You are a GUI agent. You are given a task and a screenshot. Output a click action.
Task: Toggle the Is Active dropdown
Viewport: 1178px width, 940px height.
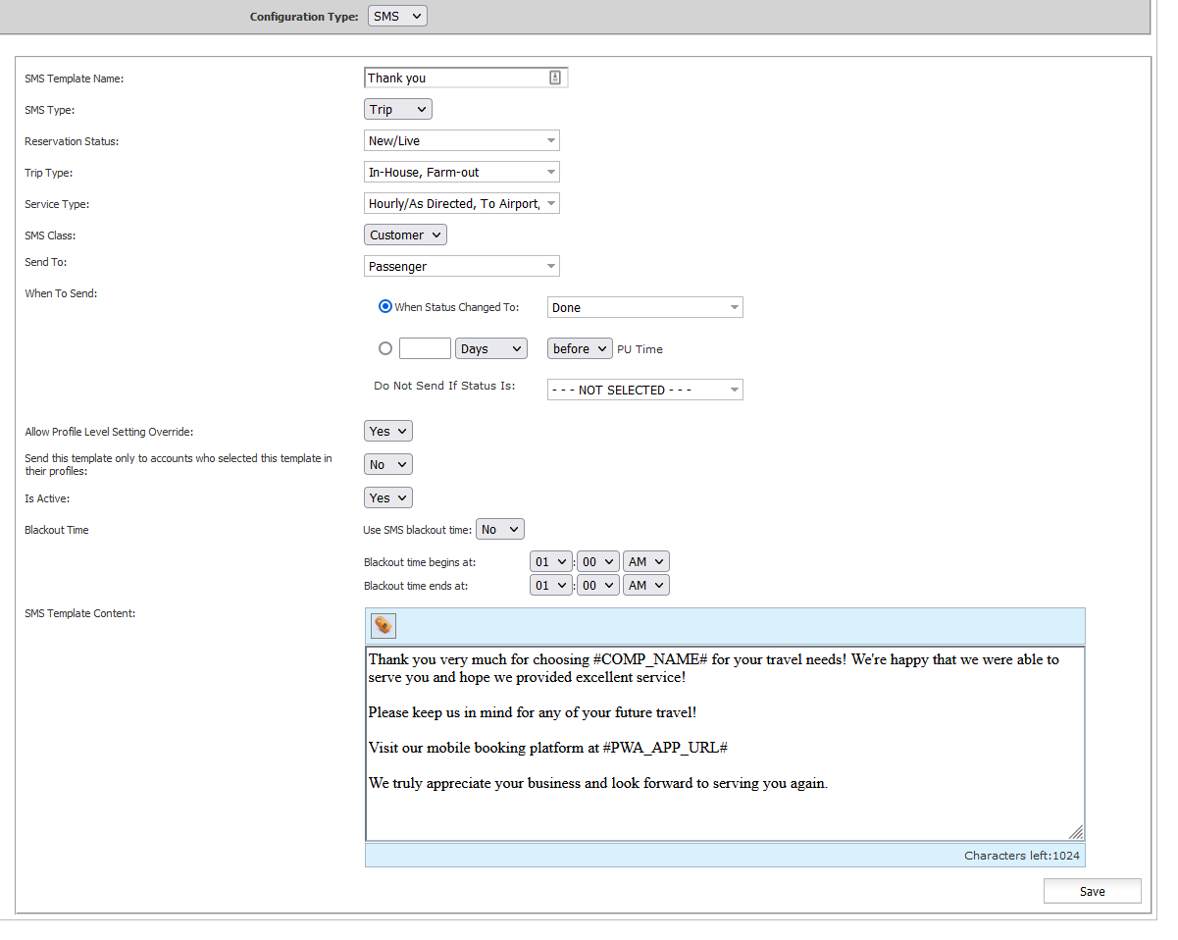387,497
